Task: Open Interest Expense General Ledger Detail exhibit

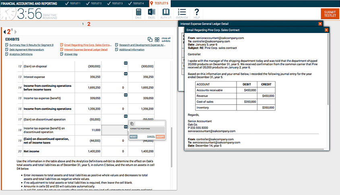Action: click(86, 49)
